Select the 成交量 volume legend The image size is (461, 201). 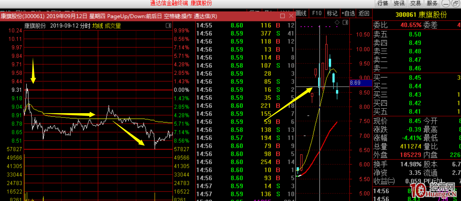pyautogui.click(x=113, y=26)
